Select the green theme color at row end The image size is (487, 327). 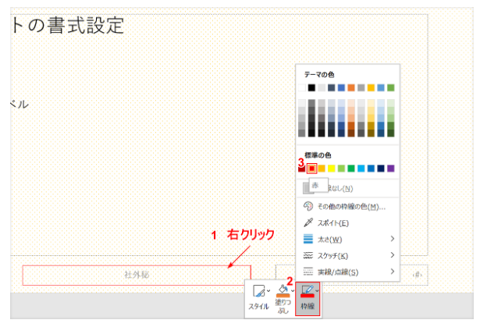(x=391, y=87)
